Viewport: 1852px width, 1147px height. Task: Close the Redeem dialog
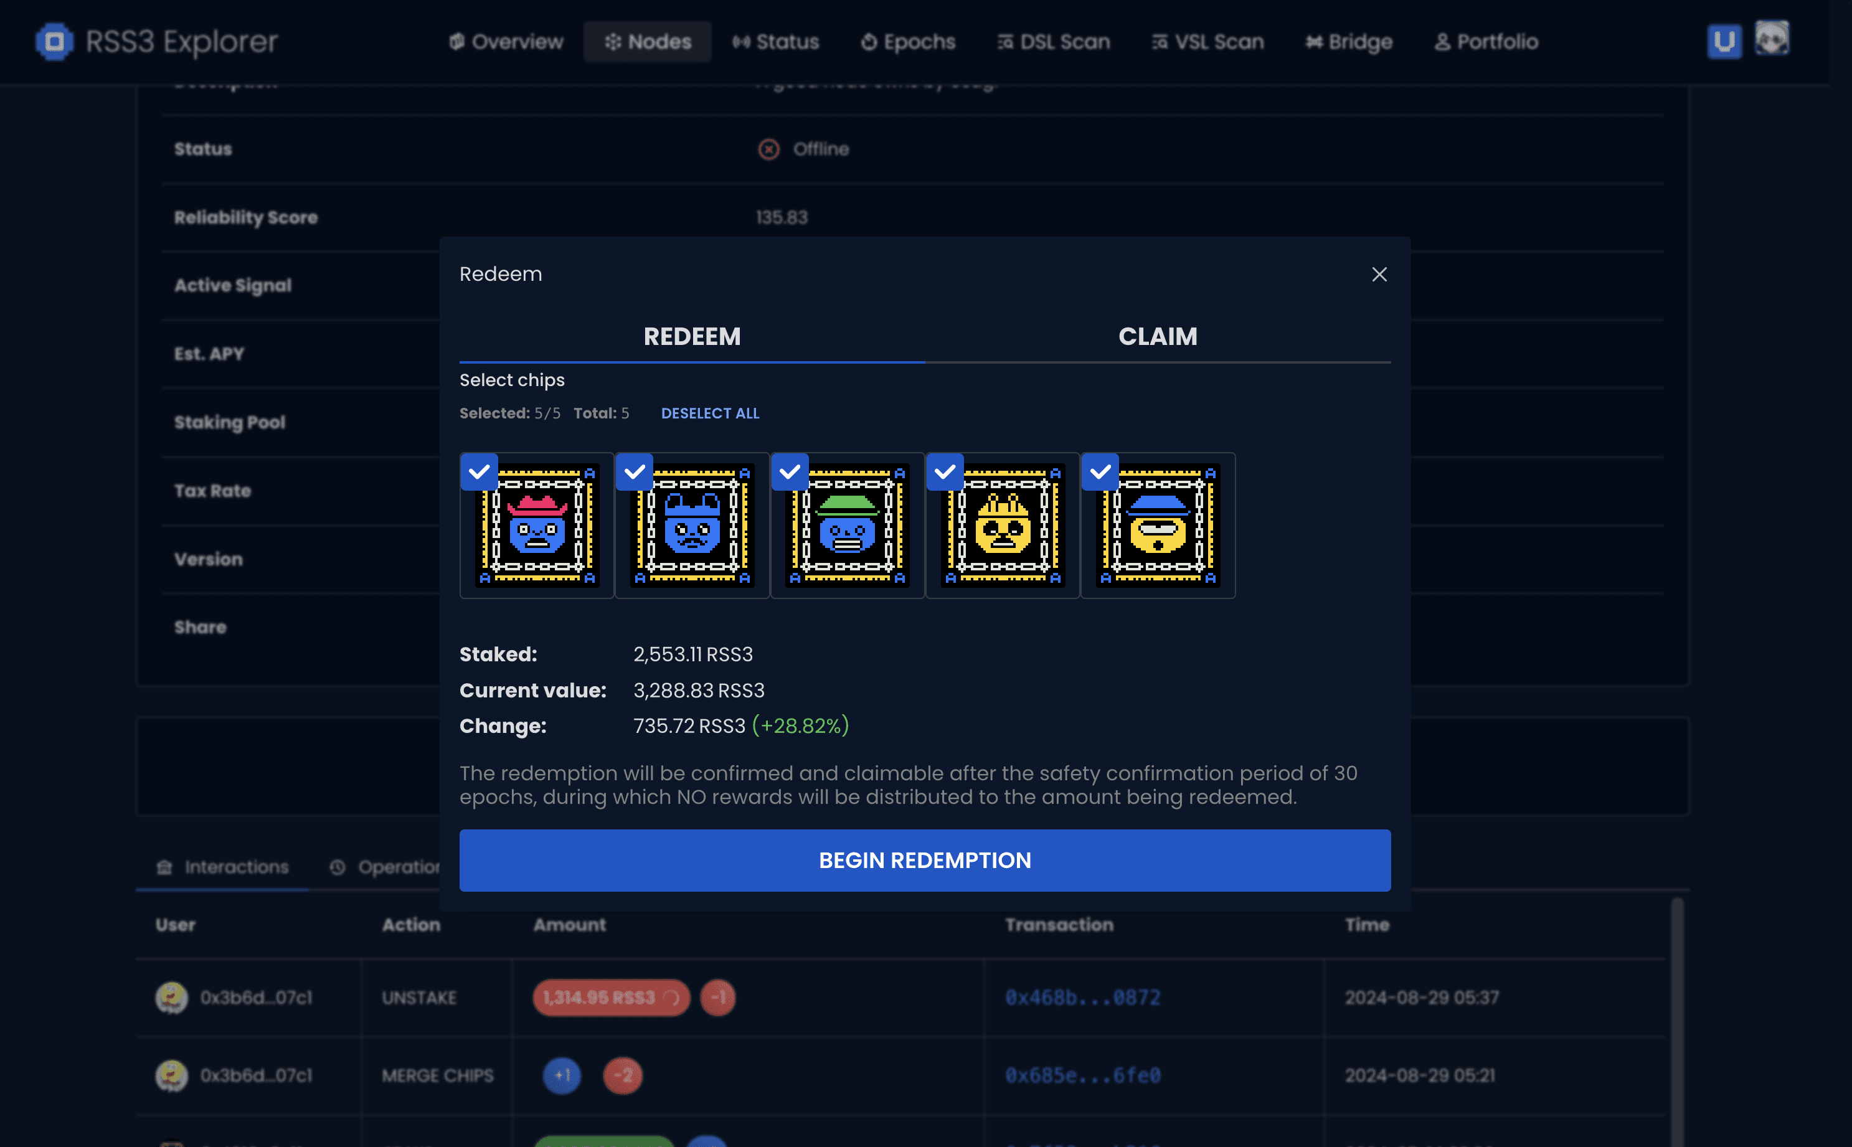coord(1379,274)
